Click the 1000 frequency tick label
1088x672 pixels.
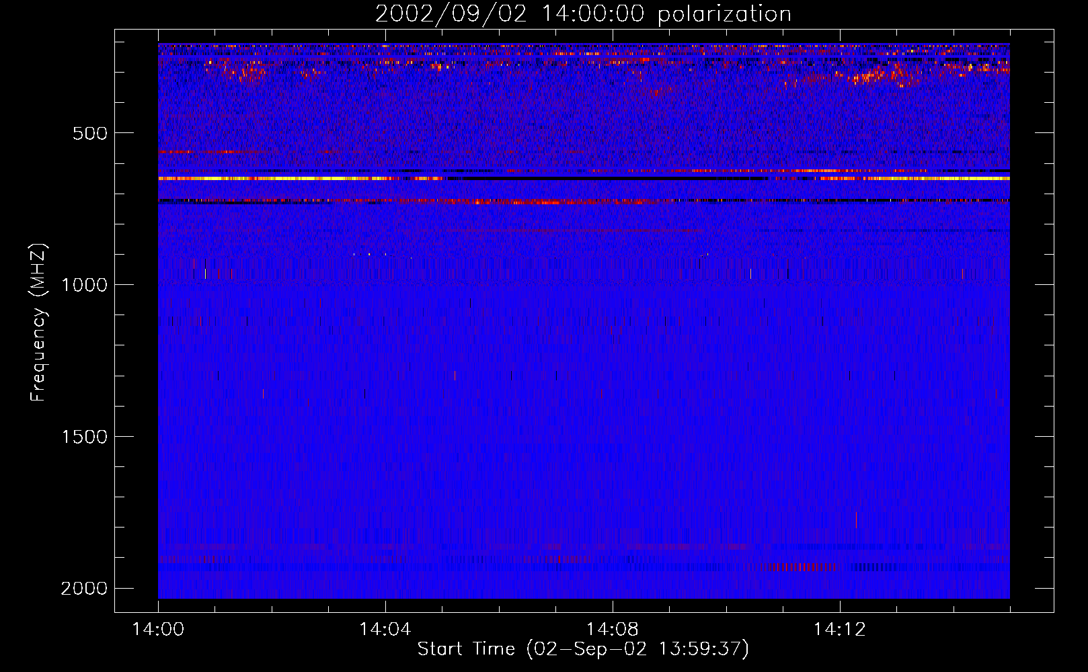tap(84, 285)
